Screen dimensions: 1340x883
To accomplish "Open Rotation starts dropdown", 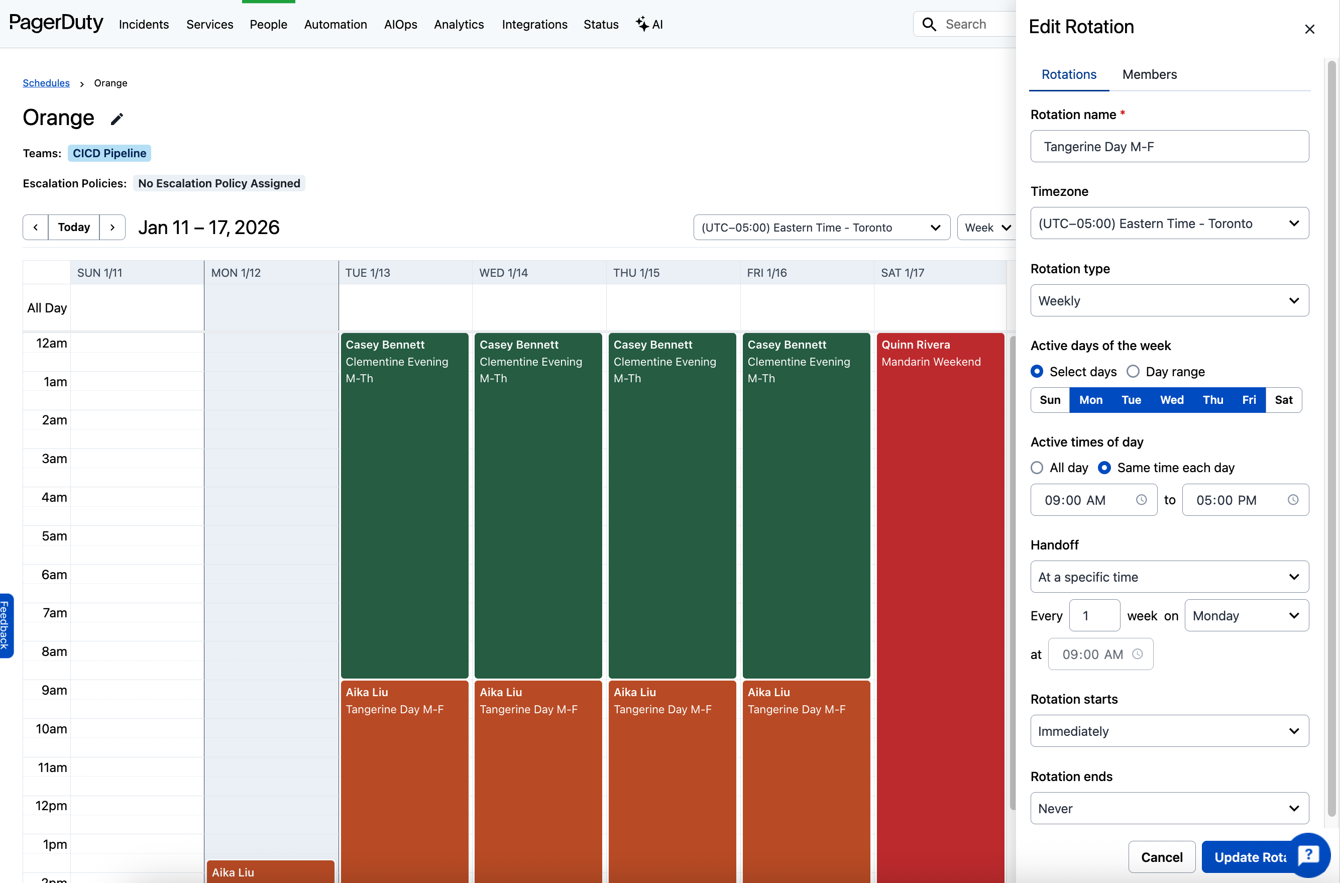I will (x=1169, y=731).
